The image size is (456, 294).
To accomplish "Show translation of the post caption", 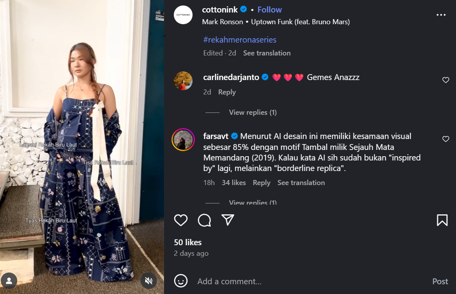I will coord(267,53).
